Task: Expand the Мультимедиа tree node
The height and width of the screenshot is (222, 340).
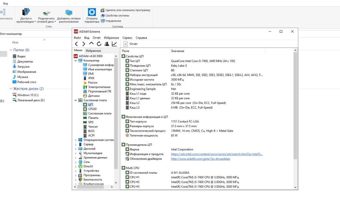Action: pos(75,153)
